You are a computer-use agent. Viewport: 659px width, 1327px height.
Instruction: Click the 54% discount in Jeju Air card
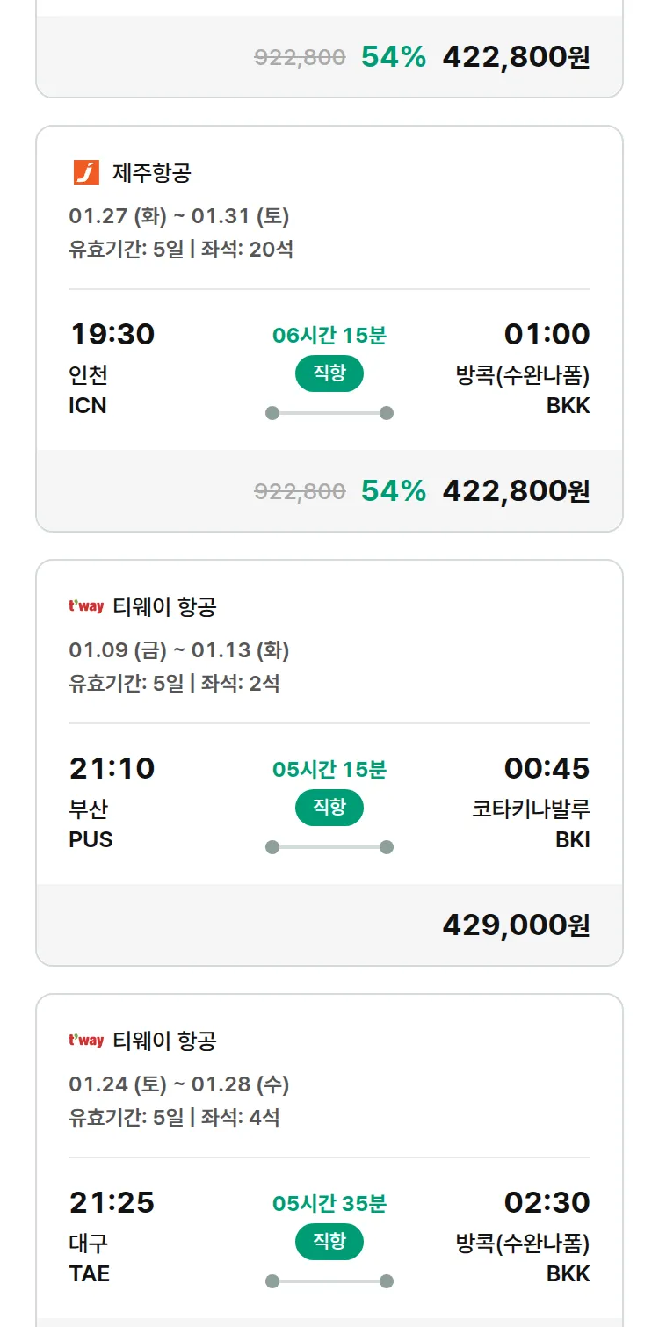pos(394,490)
